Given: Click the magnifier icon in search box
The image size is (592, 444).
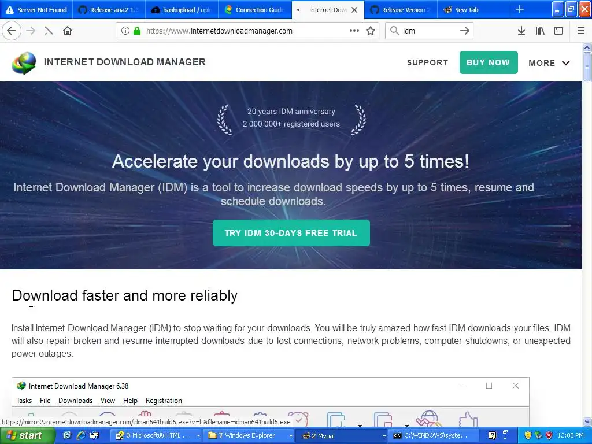Looking at the screenshot, I should pos(394,31).
